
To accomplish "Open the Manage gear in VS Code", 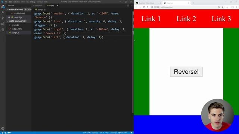I will point(3,128).
